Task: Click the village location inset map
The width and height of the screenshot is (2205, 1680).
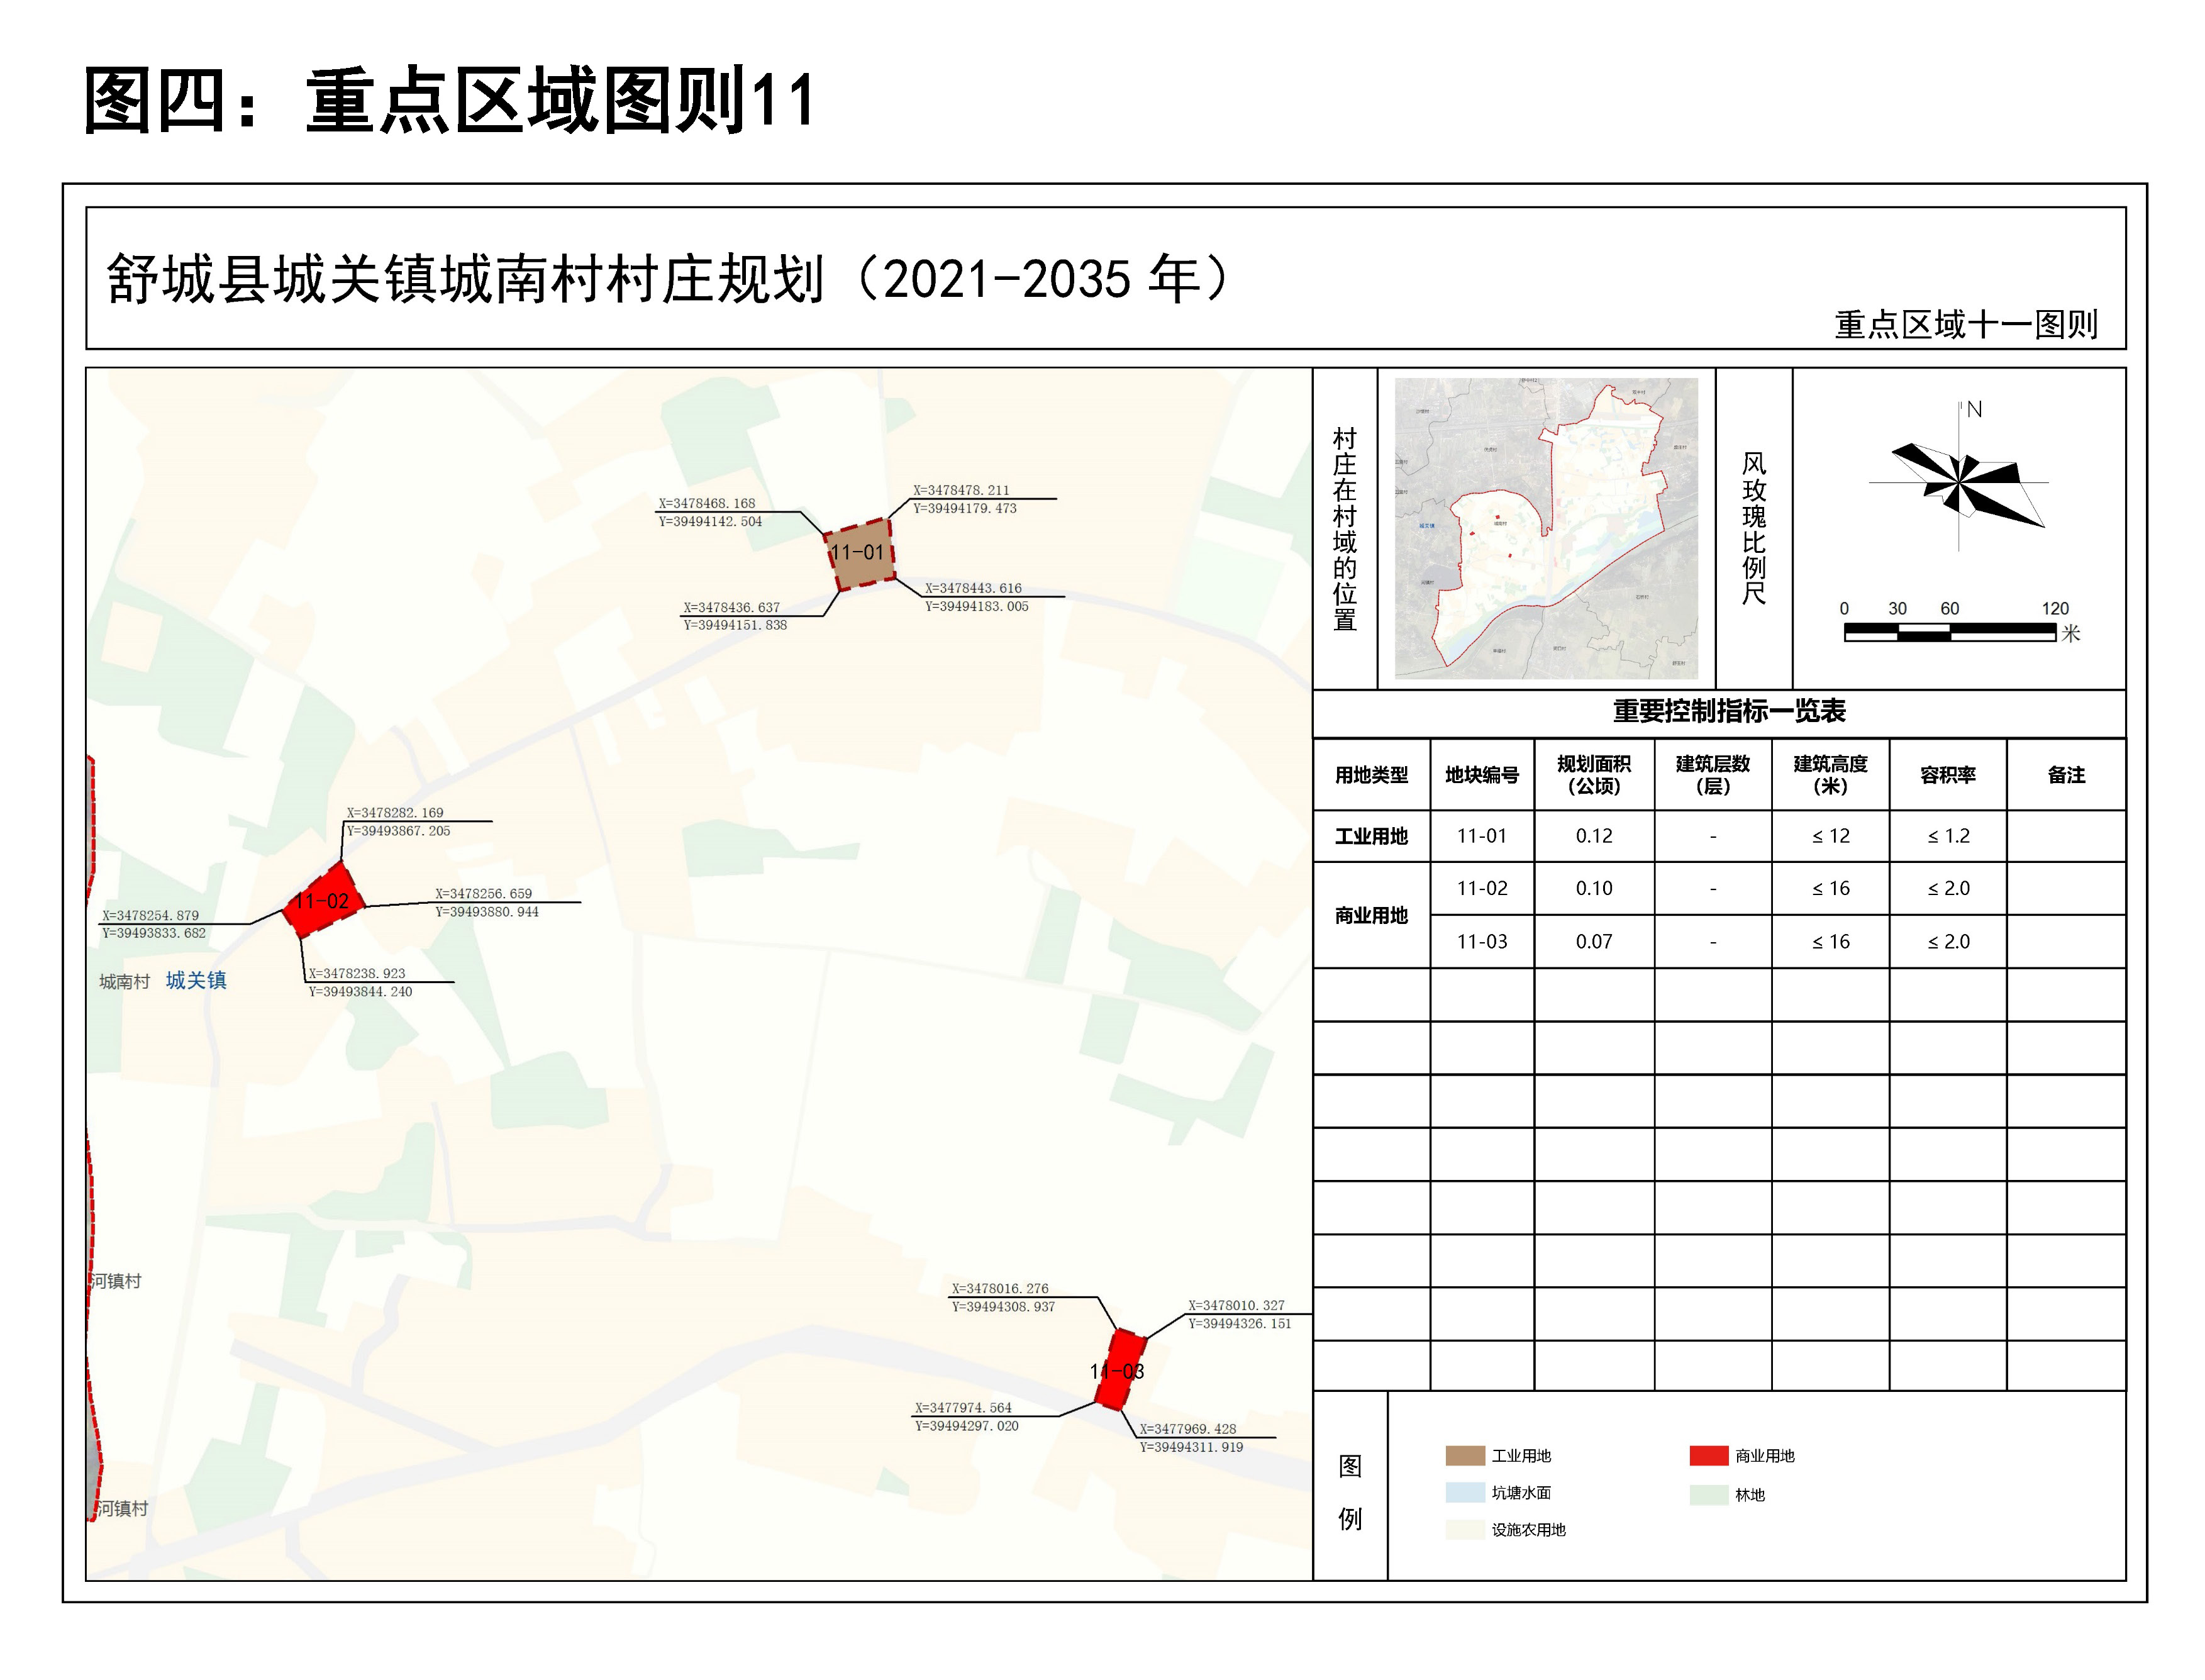Action: (1546, 528)
